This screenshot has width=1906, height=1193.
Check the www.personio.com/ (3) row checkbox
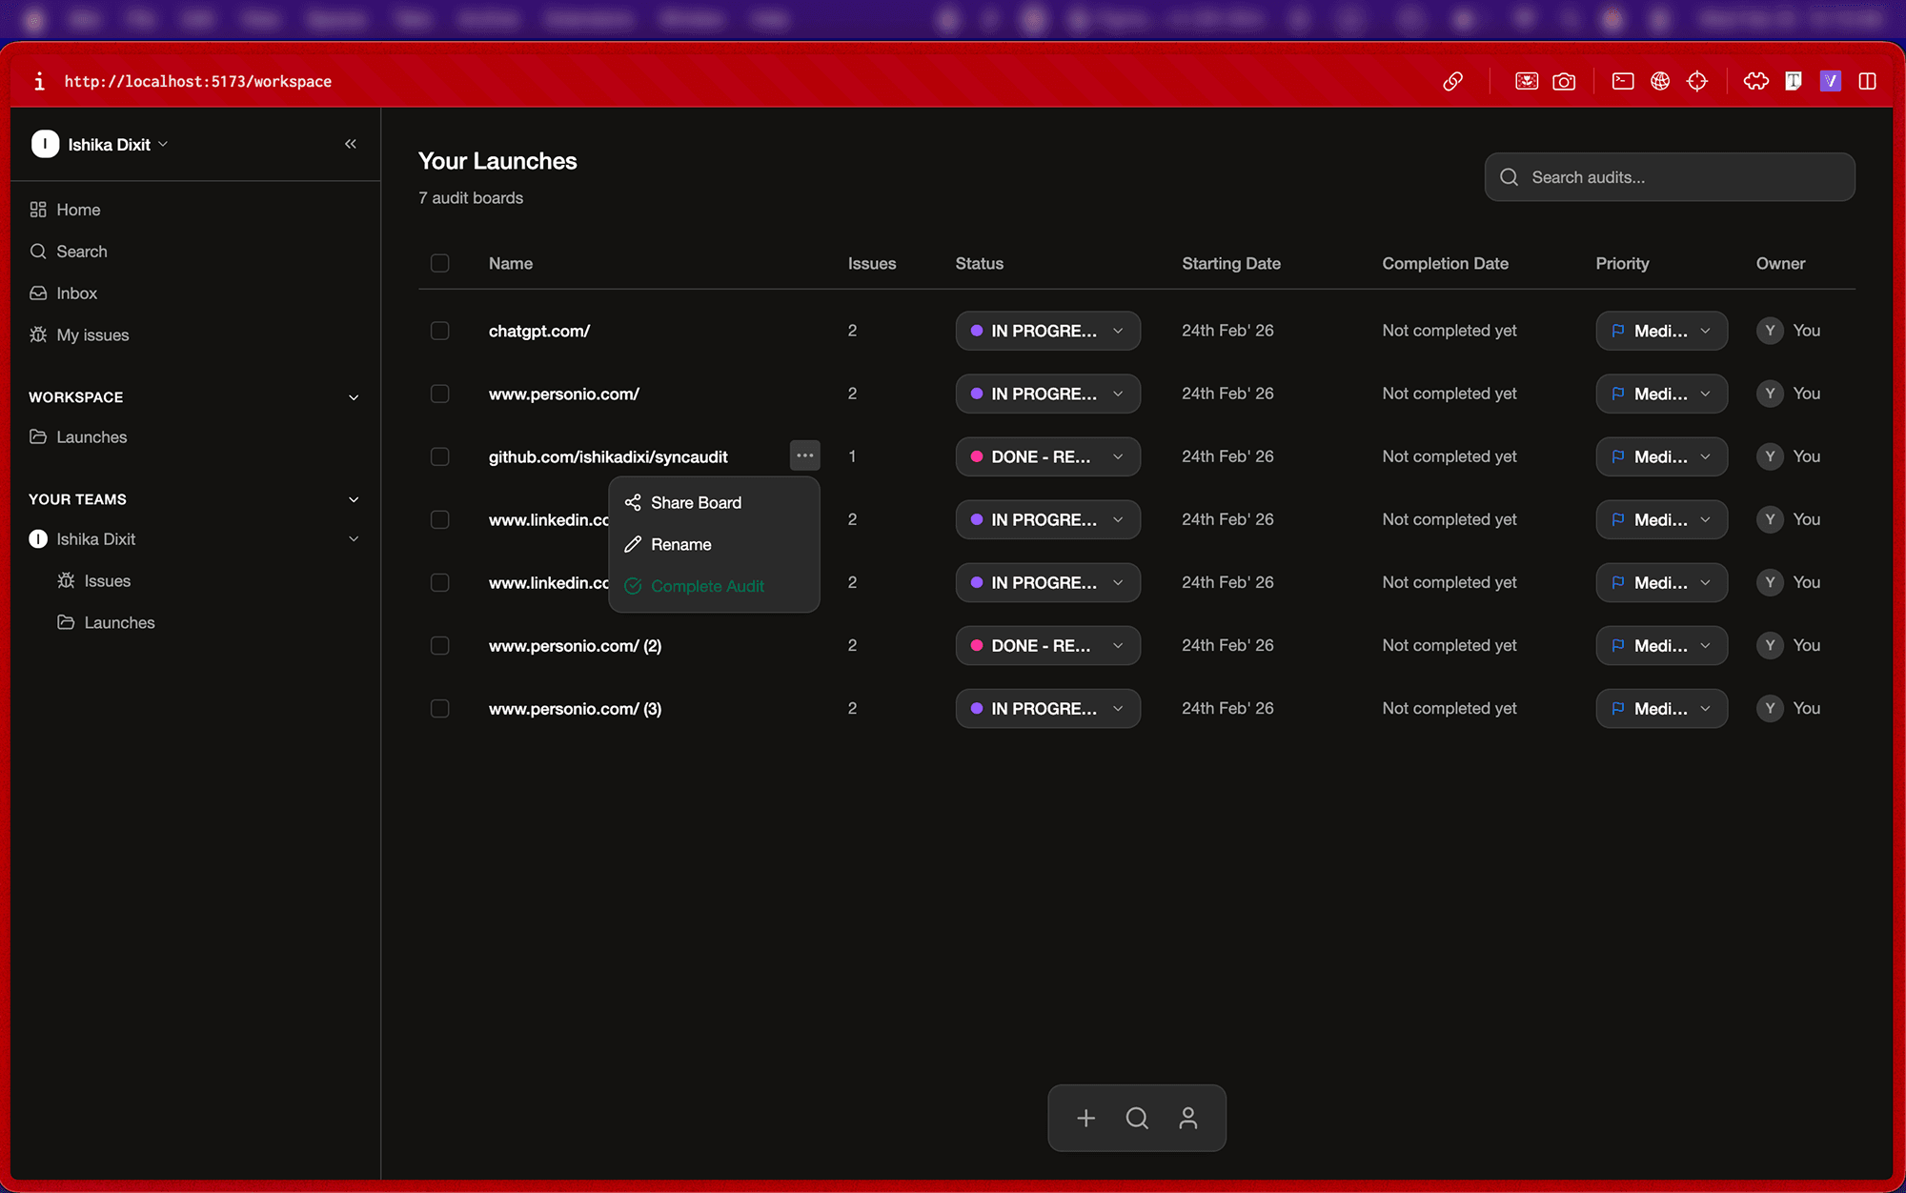tap(439, 708)
